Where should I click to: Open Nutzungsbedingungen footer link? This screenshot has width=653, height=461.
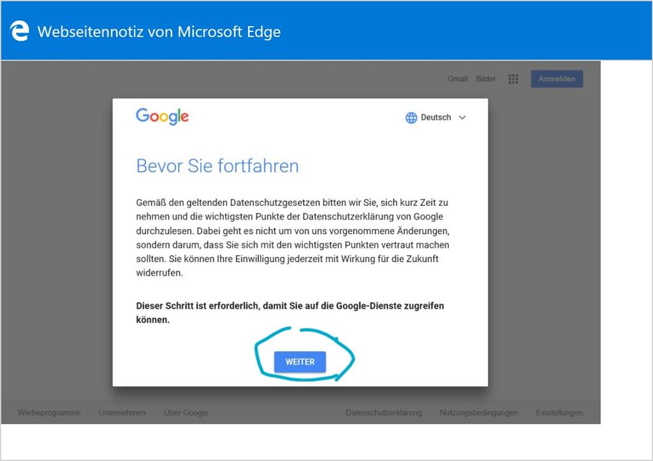click(479, 413)
